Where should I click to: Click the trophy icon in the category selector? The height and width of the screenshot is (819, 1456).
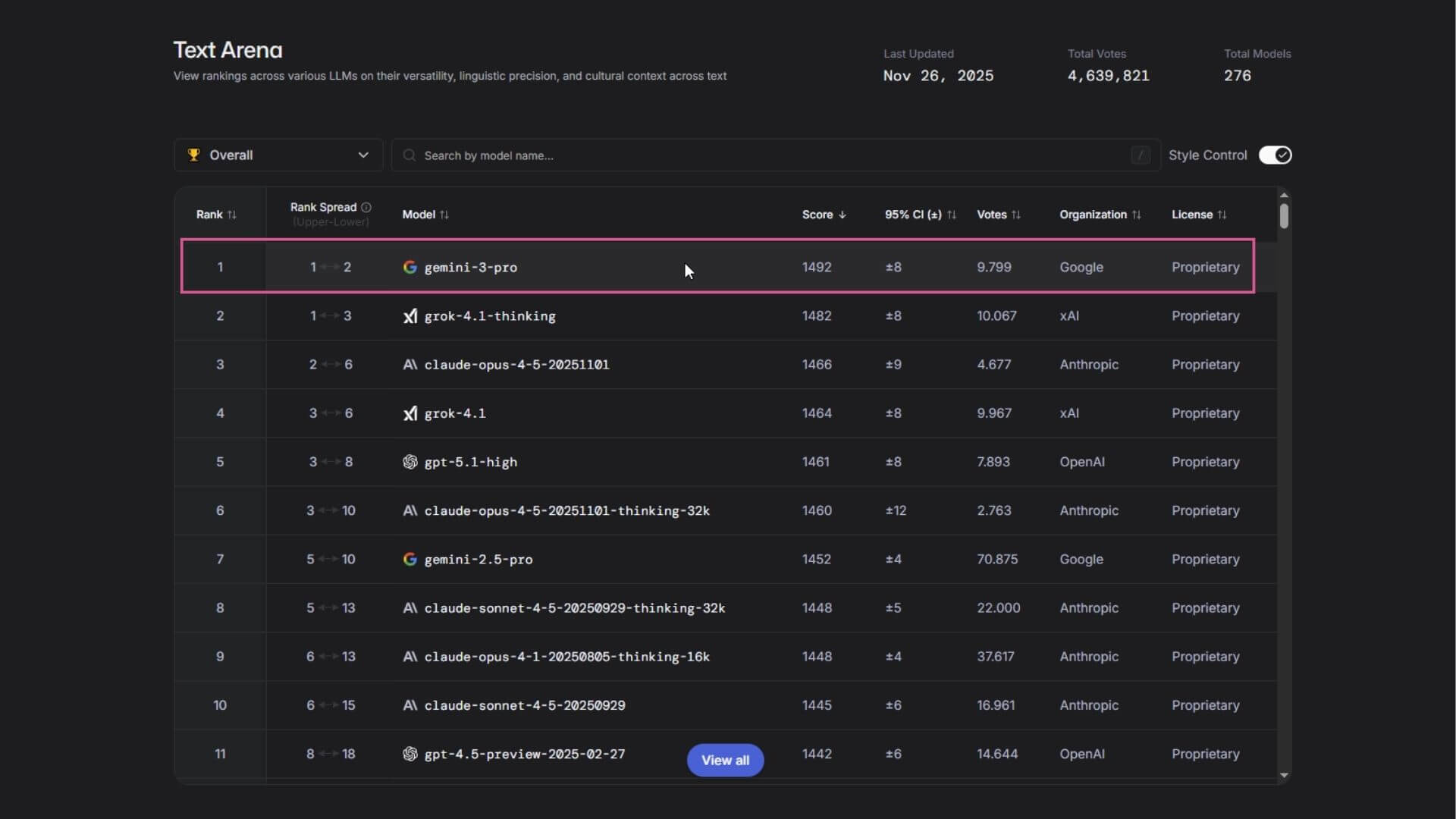(x=193, y=155)
